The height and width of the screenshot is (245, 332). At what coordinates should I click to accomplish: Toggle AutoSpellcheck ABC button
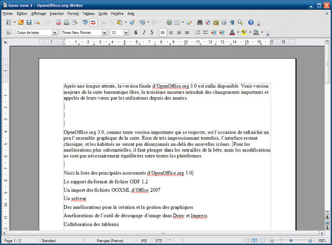(93, 22)
